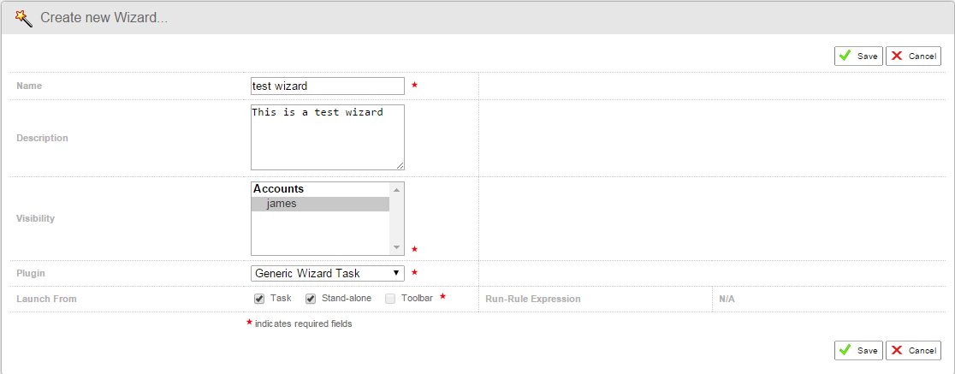Click the N/A Run-Rule value
The image size is (955, 374).
pyautogui.click(x=727, y=299)
